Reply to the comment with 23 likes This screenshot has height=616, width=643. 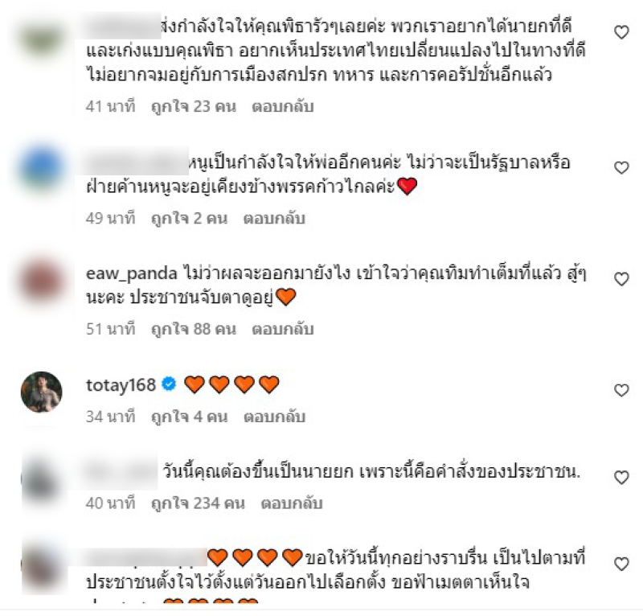(x=283, y=107)
